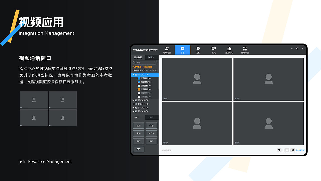Viewport: 321px width, 181px height.
Task: Open the 巡更 patrol module
Action: (213, 50)
